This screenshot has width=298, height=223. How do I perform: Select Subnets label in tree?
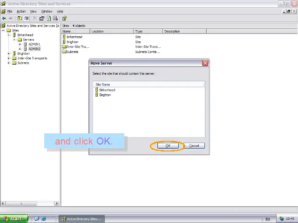coord(23,63)
